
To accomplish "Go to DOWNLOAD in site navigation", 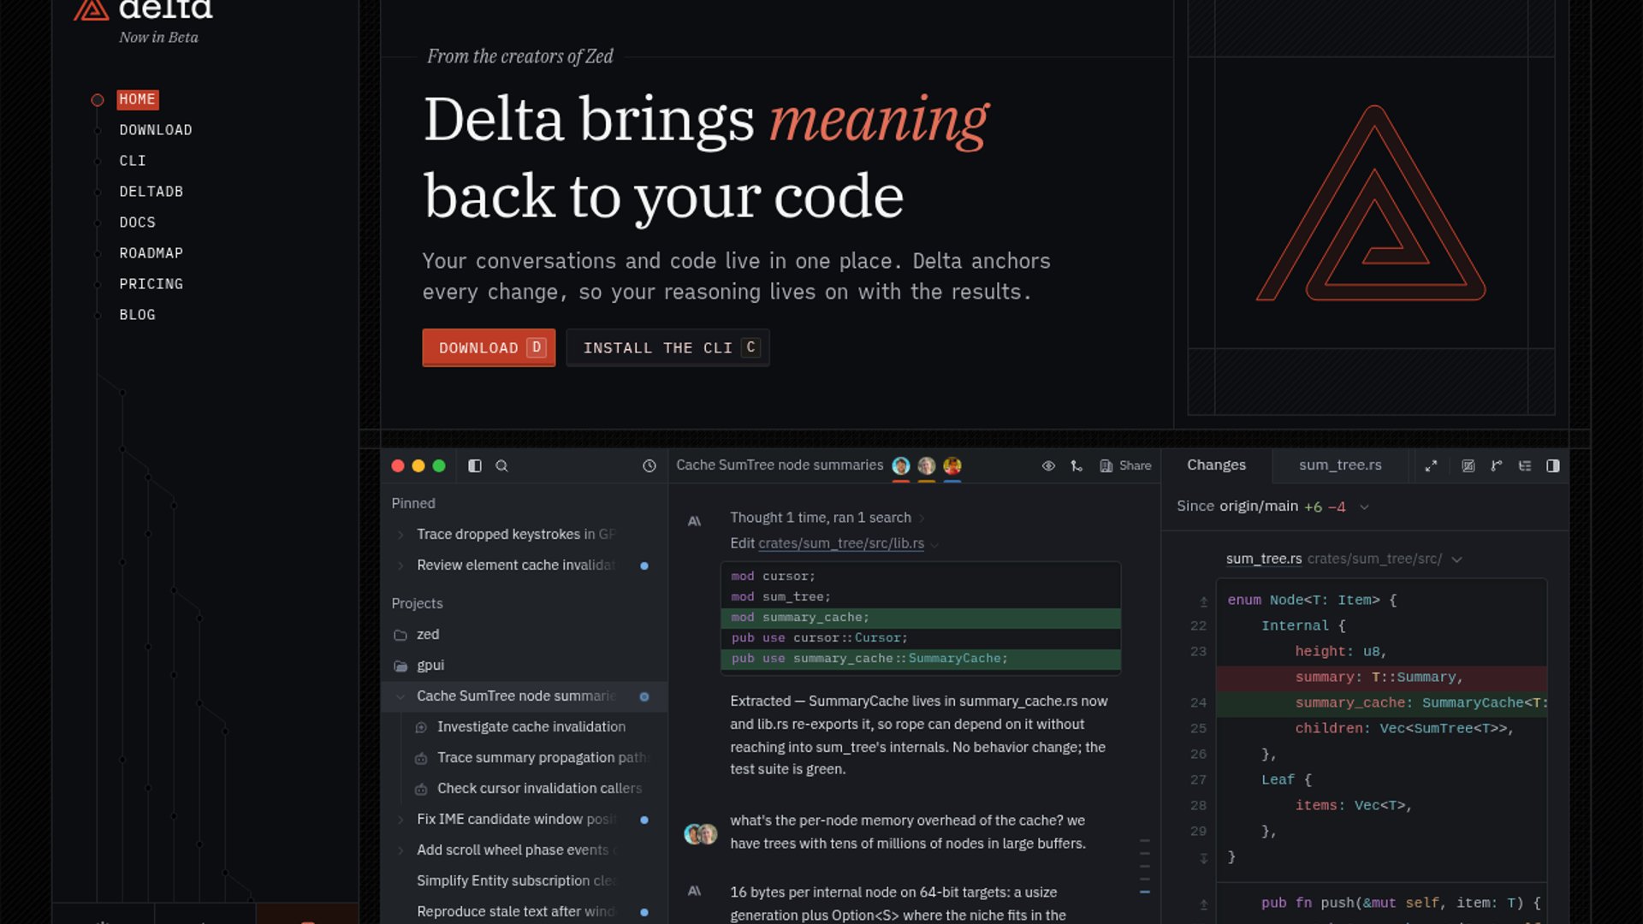I will click(x=156, y=130).
